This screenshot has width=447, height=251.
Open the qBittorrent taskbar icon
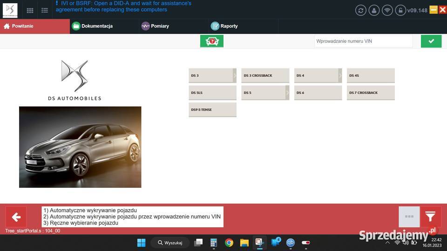click(x=291, y=243)
